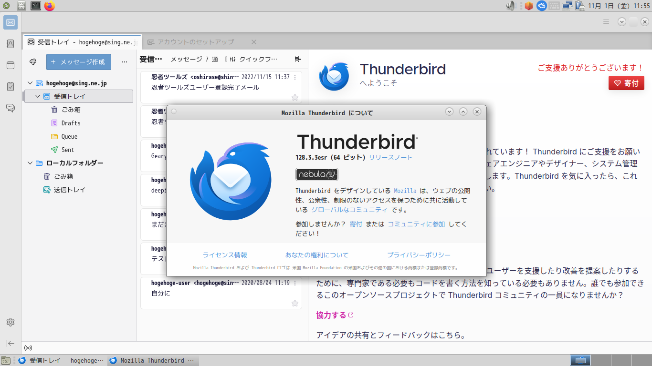
Task: Open more actions for the 2020/08/04 message
Action: click(295, 283)
